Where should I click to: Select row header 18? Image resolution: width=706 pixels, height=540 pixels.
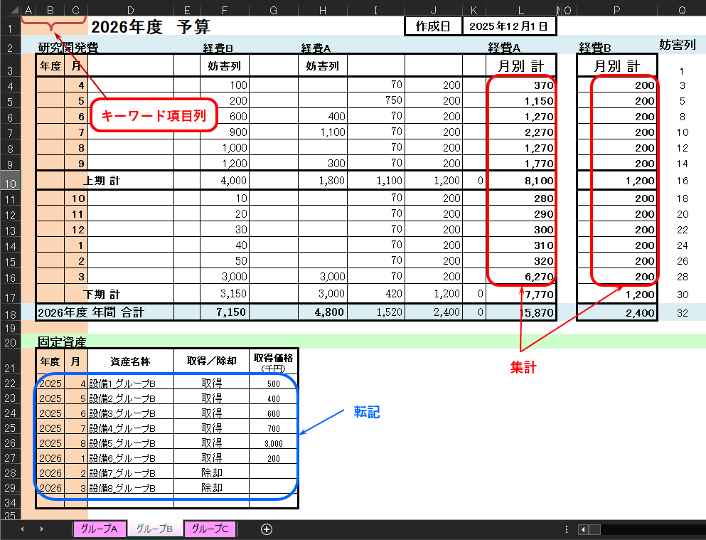click(x=11, y=312)
